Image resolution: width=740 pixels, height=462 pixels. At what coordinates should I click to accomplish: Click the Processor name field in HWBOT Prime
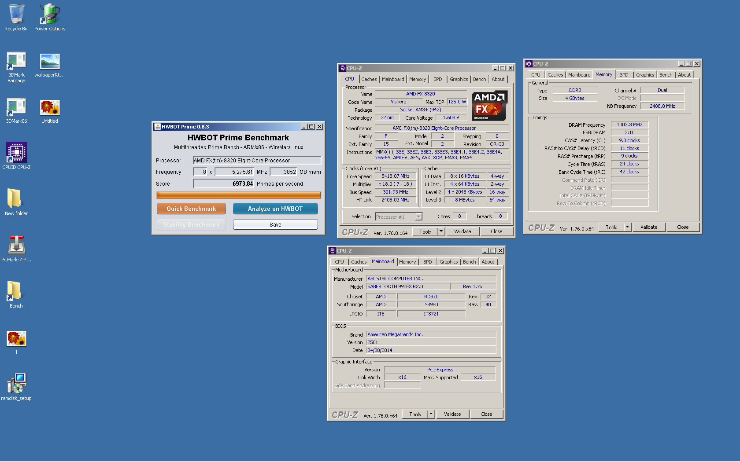(x=257, y=160)
